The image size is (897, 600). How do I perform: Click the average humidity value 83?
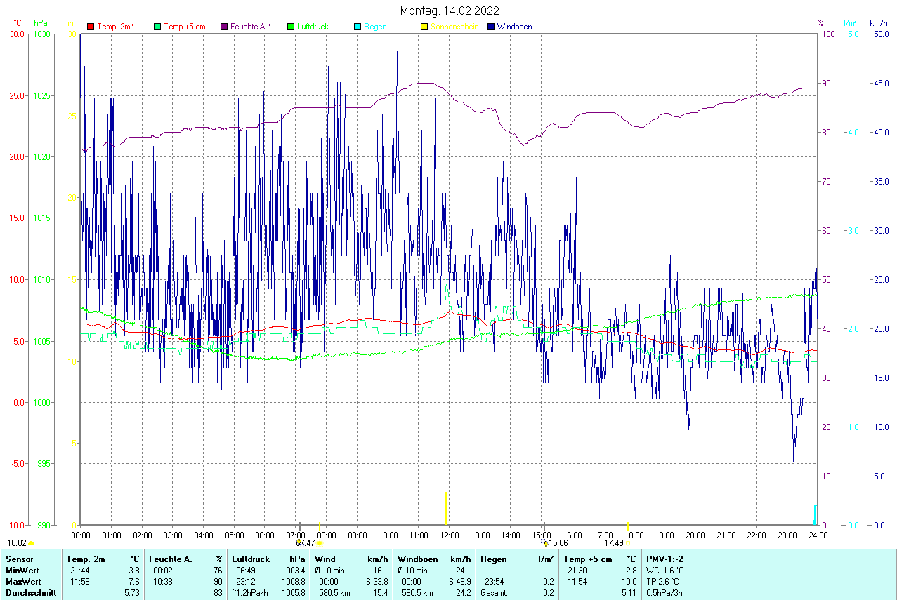tap(218, 593)
